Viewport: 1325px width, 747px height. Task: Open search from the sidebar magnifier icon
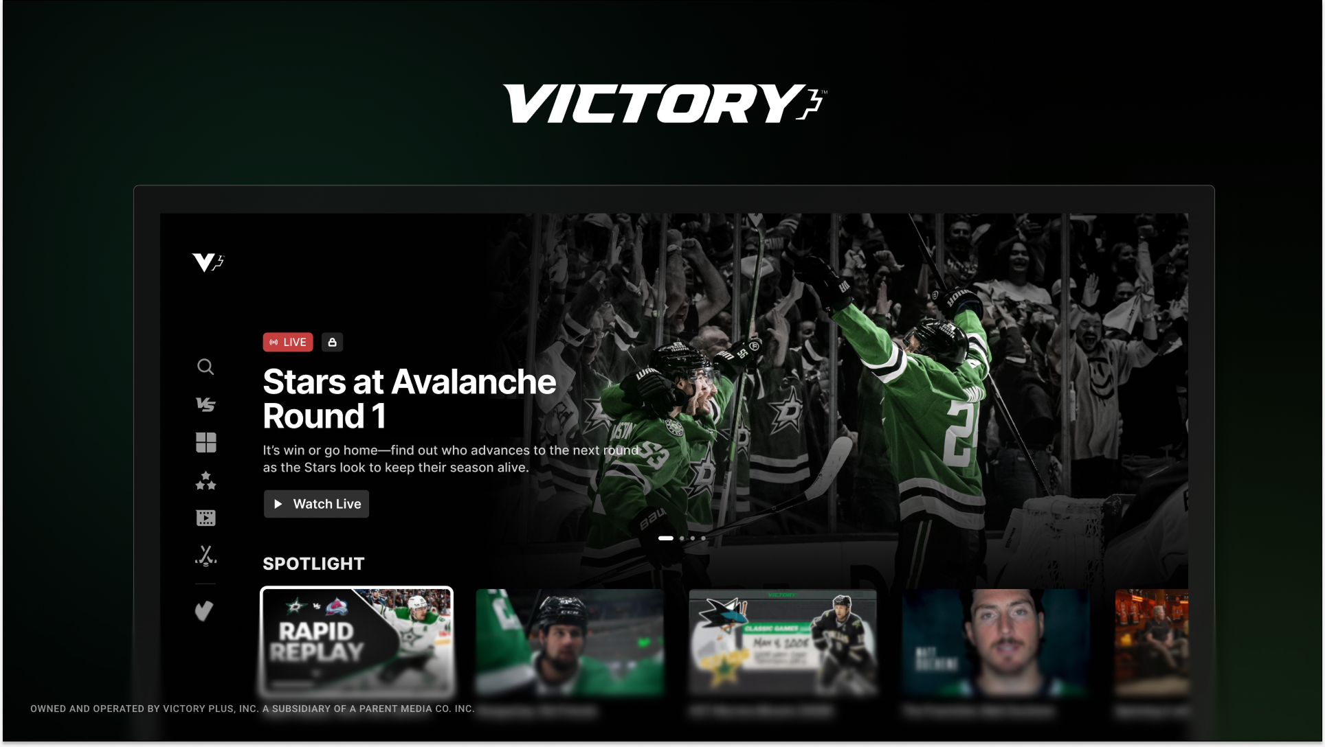tap(205, 367)
